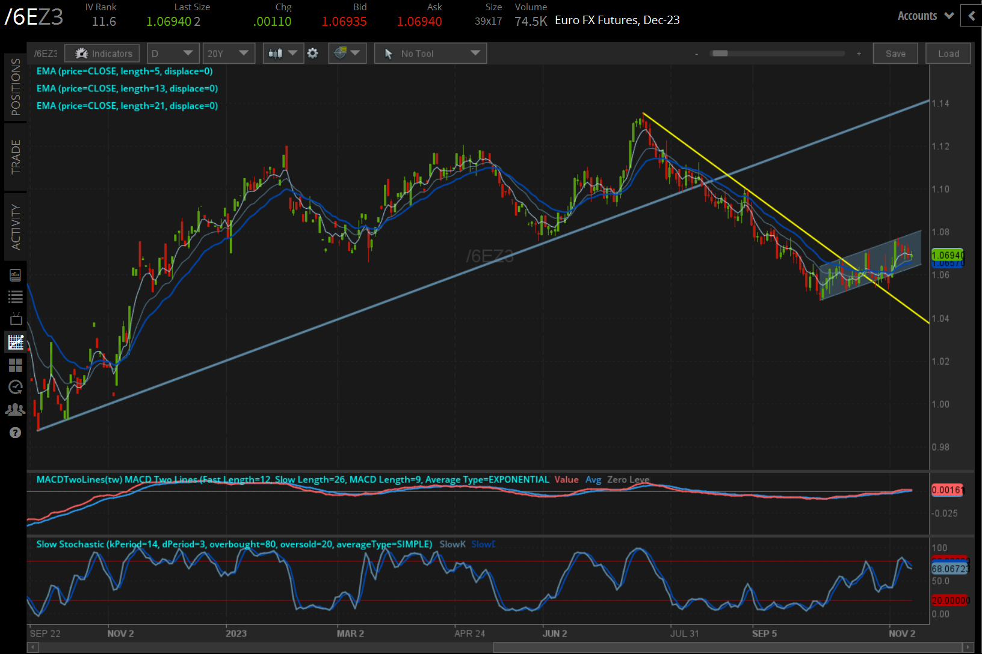The height and width of the screenshot is (654, 982).
Task: Click the chart zoom slider handle
Action: [720, 54]
